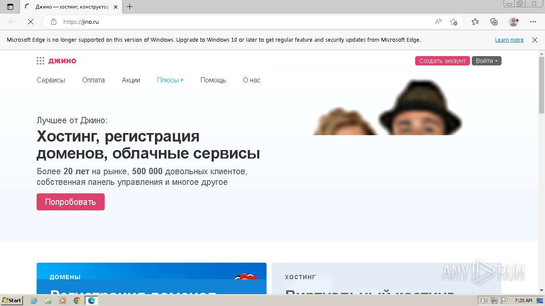The width and height of the screenshot is (545, 306).
Task: Open Read Aloud in address bar
Action: pos(438,22)
